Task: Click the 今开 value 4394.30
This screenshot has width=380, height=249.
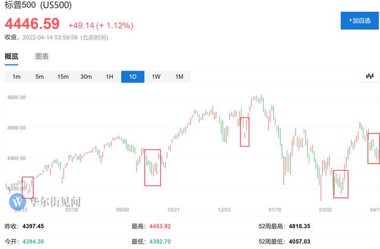Action: (x=33, y=241)
